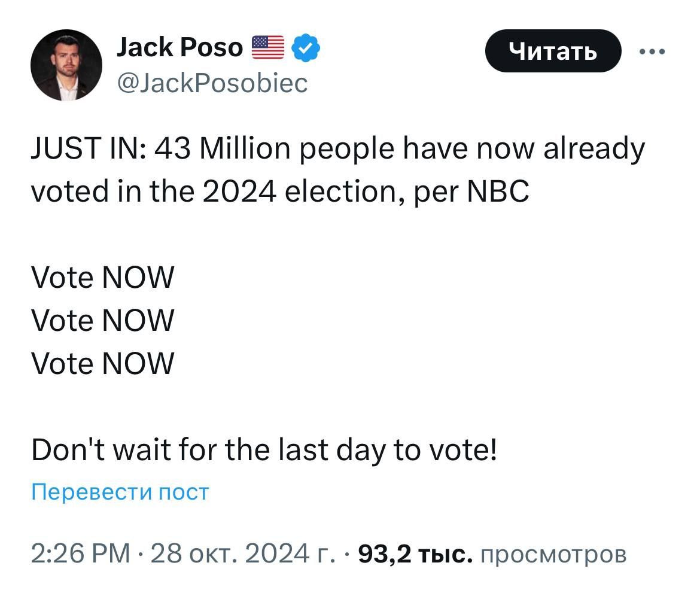700x590 pixels.
Task: Open the @JackPosobiec handle link
Action: point(212,83)
